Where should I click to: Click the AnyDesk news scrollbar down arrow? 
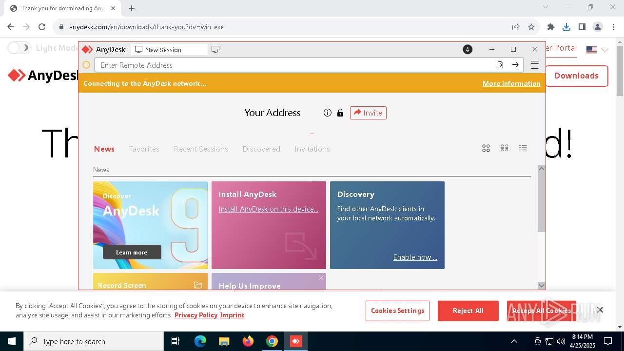tap(541, 285)
